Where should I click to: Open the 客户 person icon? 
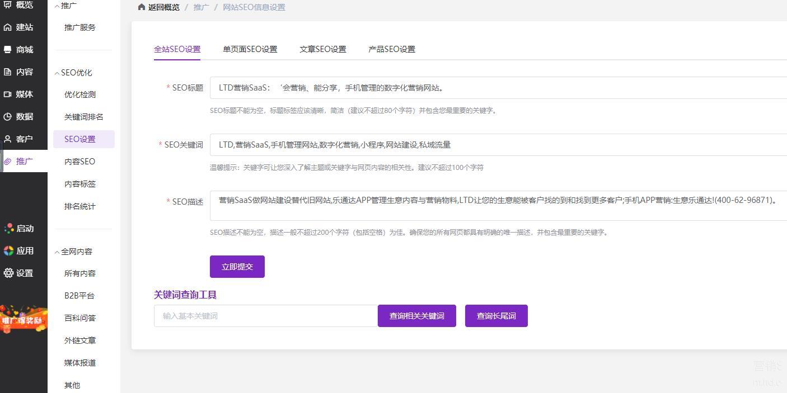click(8, 139)
